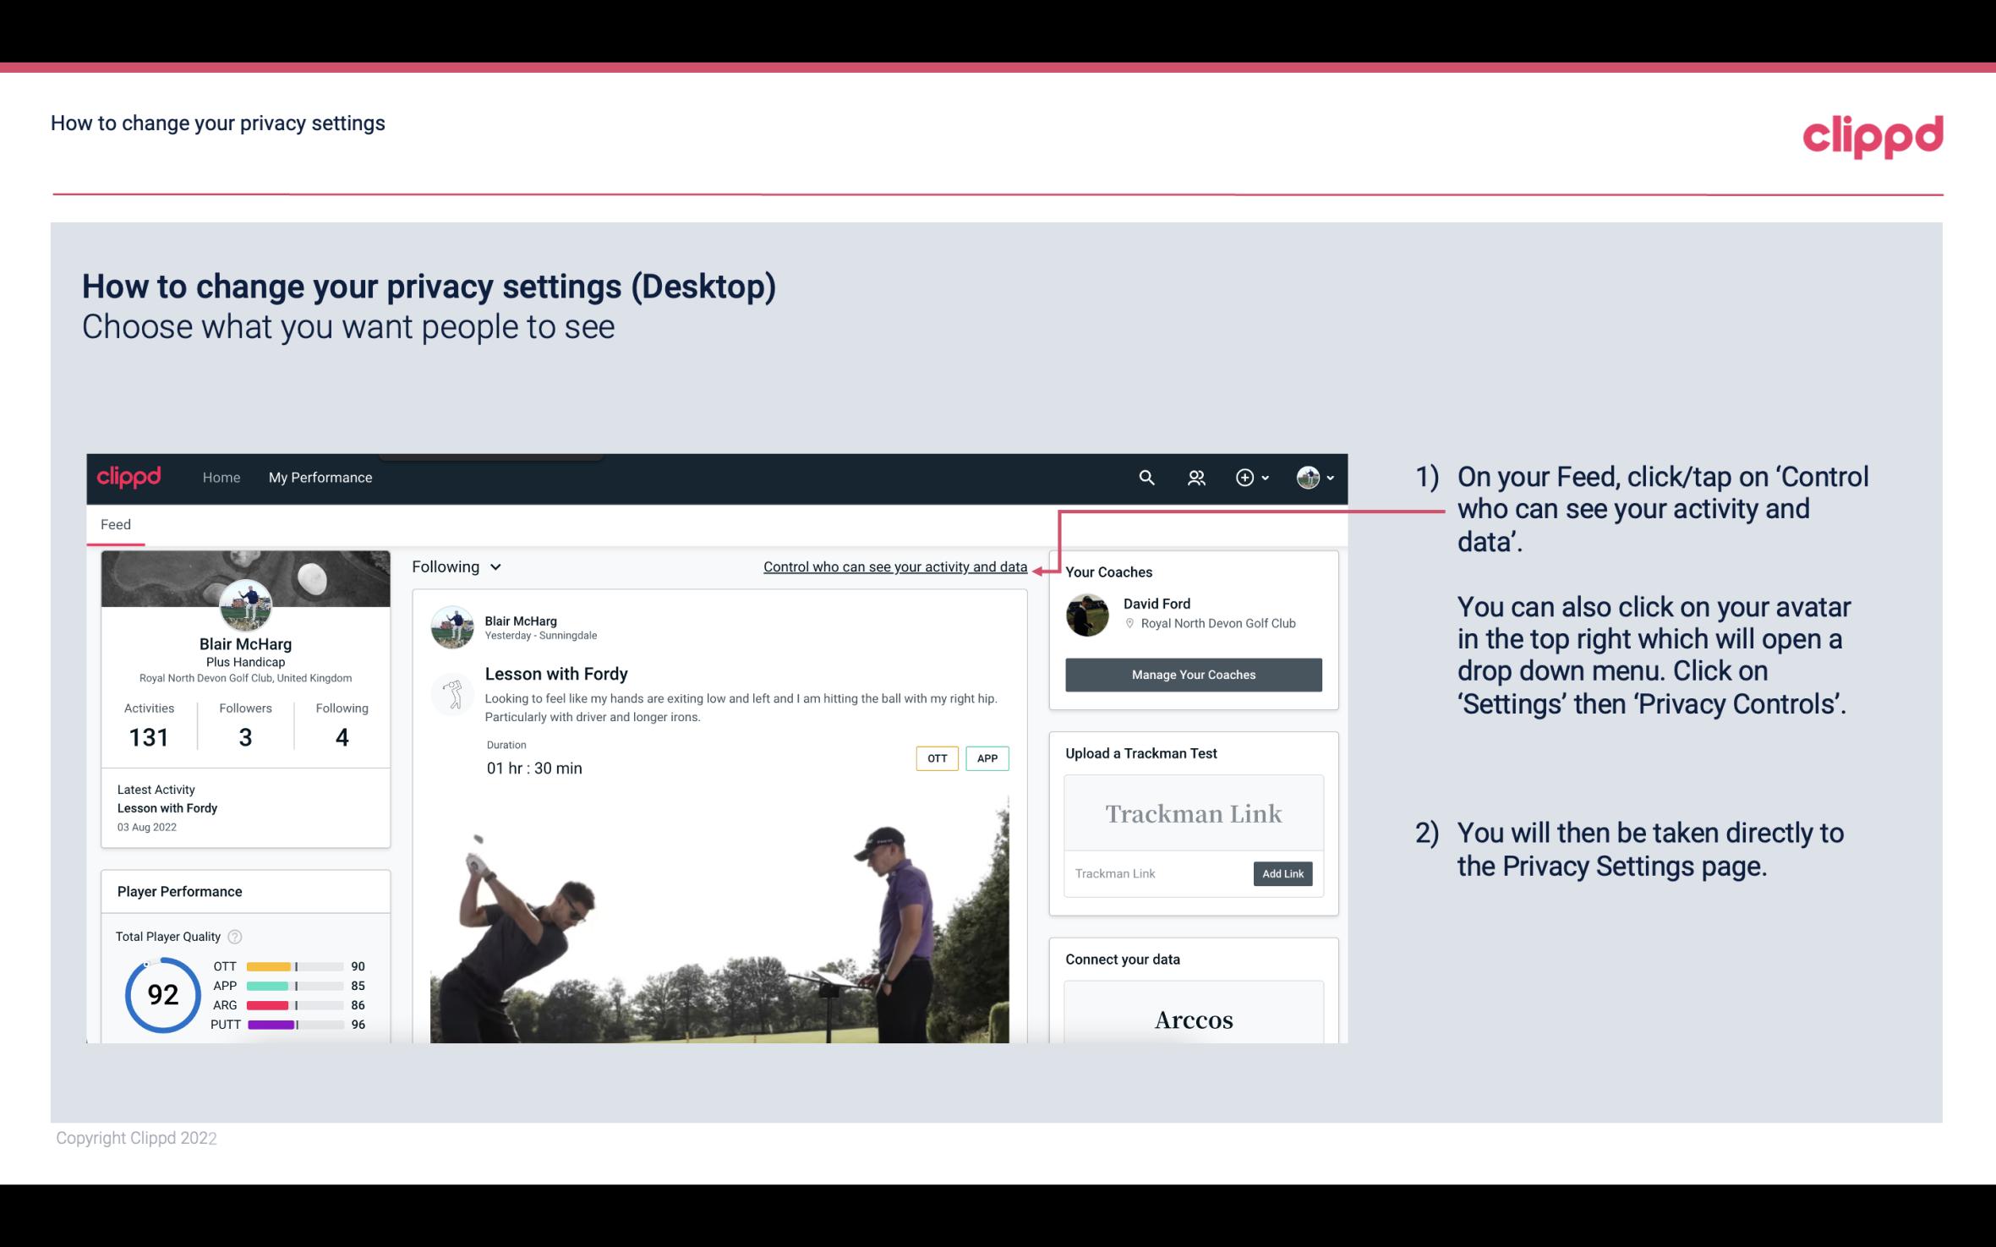Screen dimensions: 1996x1247
Task: Click the people/connections icon in navbar
Action: click(1196, 477)
